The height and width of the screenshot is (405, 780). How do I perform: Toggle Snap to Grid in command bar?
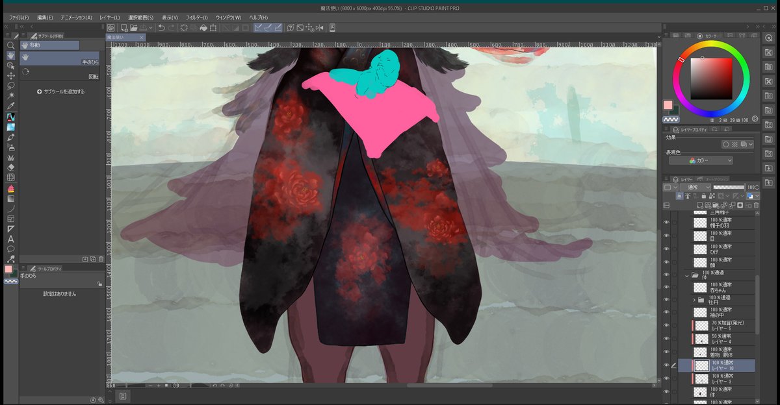point(278,28)
